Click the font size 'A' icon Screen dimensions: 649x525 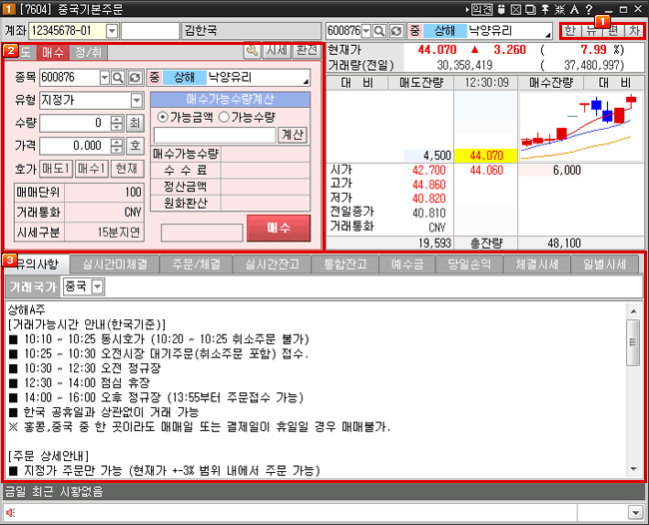coord(574,9)
